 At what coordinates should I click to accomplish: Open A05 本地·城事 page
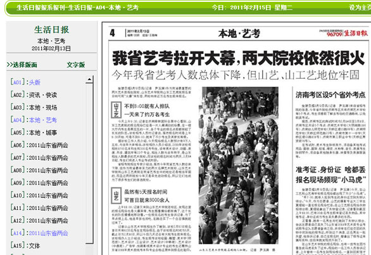(34, 133)
